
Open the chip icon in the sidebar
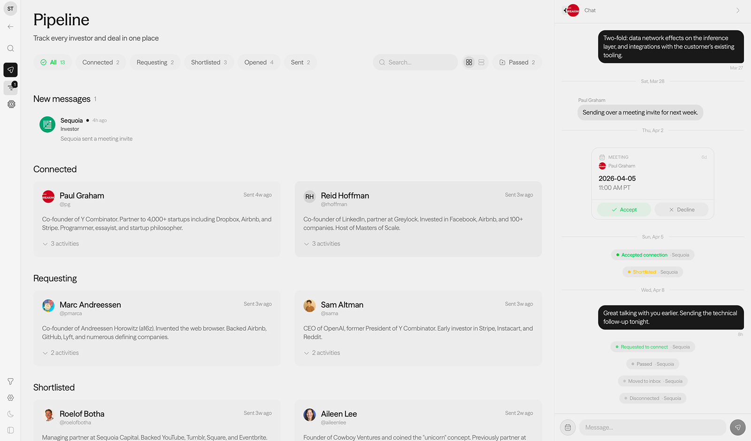point(11,104)
